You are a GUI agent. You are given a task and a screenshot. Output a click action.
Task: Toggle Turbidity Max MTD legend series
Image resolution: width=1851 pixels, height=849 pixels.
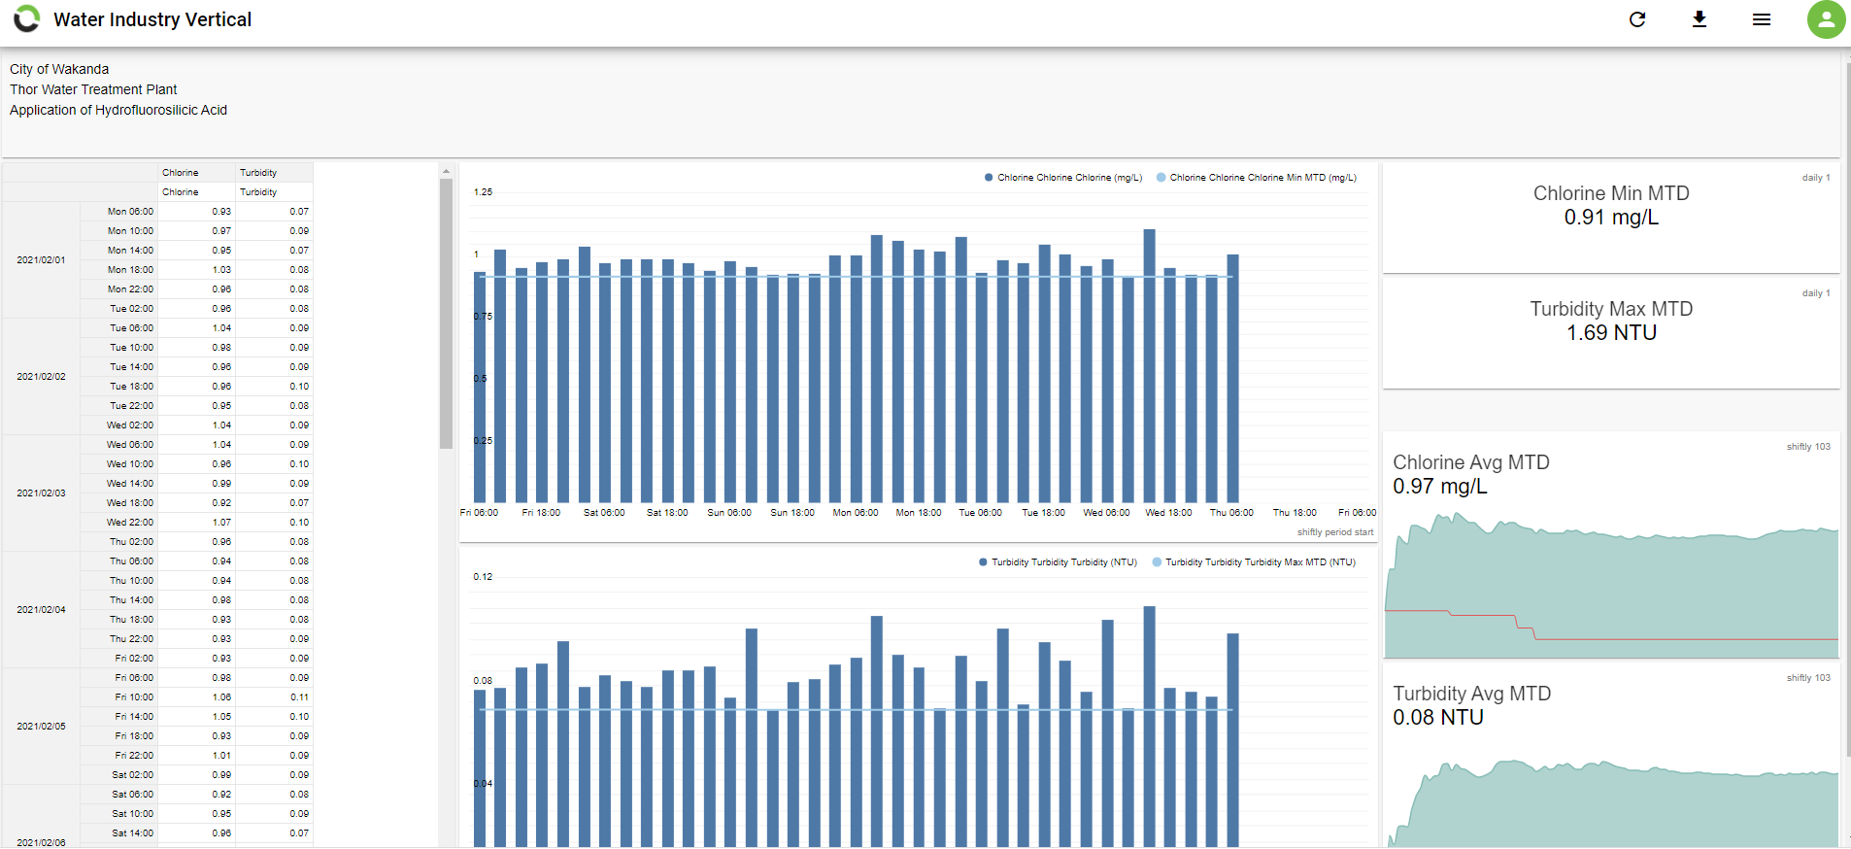pos(1254,562)
